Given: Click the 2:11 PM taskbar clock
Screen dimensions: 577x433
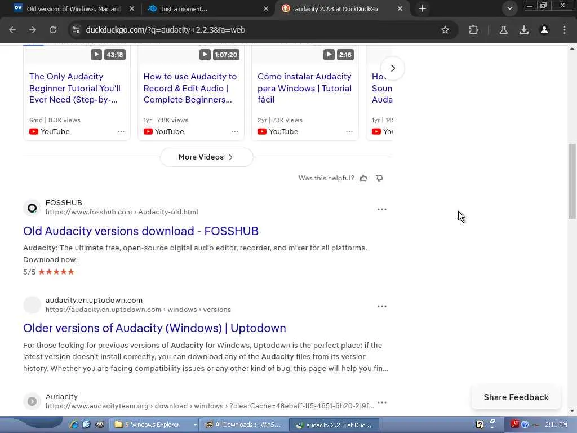Looking at the screenshot, I should 556,425.
